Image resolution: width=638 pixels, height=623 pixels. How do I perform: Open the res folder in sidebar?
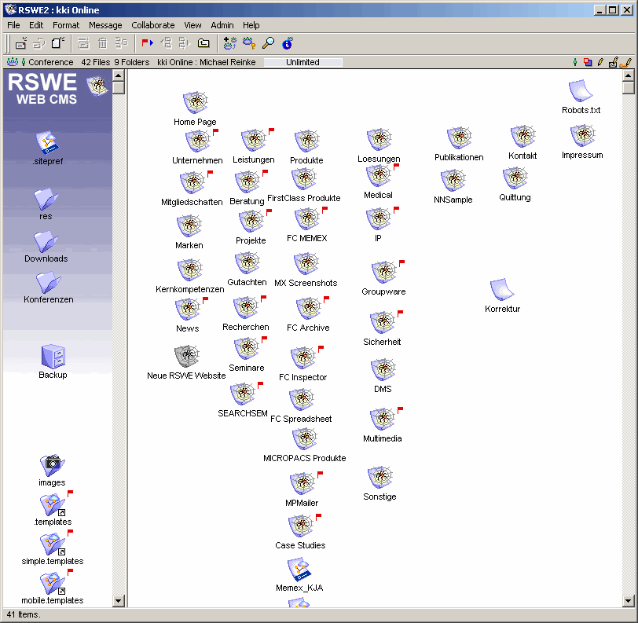point(46,199)
